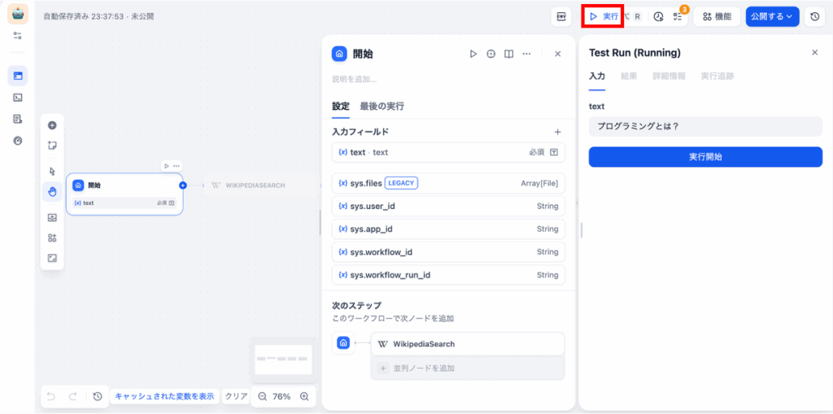Select the hand pan tool
The image size is (833, 414).
[x=52, y=192]
